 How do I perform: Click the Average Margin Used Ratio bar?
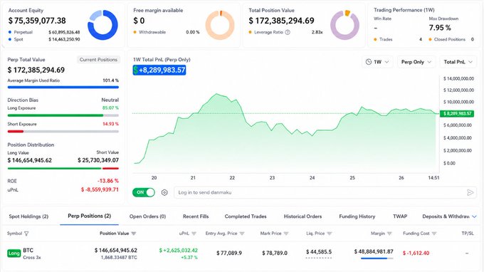click(x=63, y=88)
